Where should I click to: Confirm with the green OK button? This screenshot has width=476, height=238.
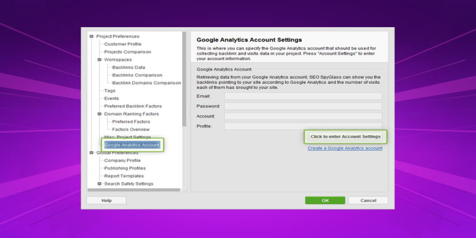click(x=325, y=200)
